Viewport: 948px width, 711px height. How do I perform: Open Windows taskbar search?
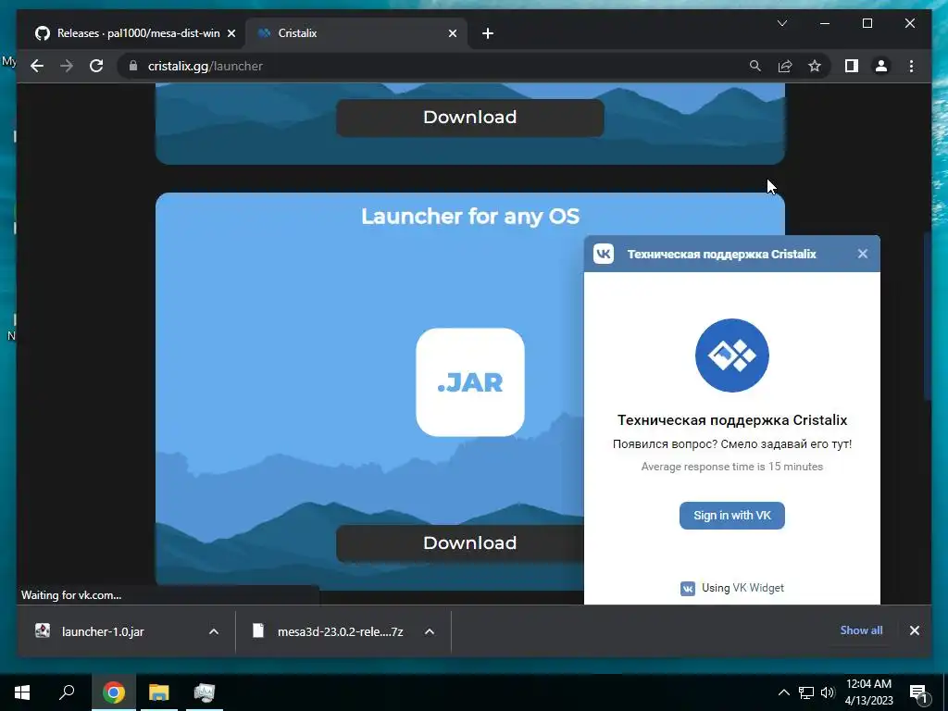[x=67, y=692]
